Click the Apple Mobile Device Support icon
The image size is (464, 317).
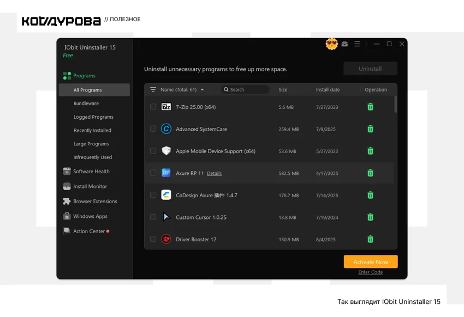click(x=166, y=151)
